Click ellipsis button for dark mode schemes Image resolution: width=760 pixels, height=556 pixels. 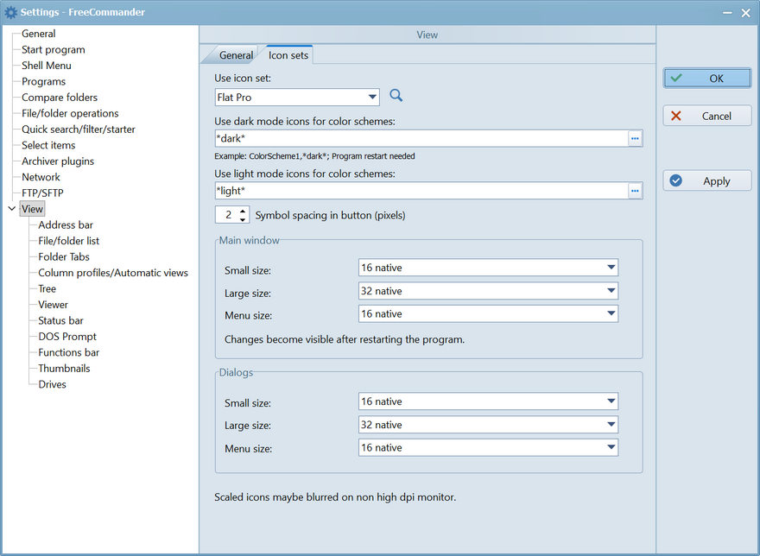635,138
